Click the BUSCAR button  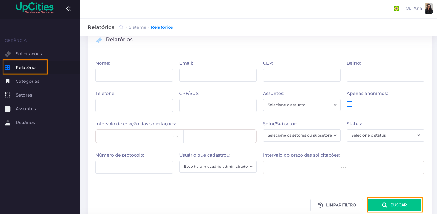coord(394,205)
